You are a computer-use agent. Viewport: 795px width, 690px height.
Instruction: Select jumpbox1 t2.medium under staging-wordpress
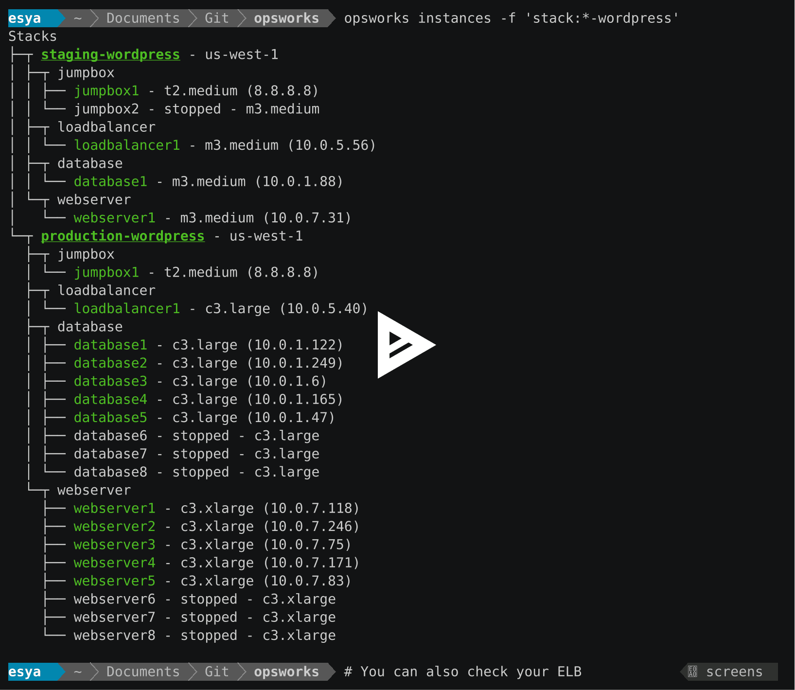pos(196,91)
